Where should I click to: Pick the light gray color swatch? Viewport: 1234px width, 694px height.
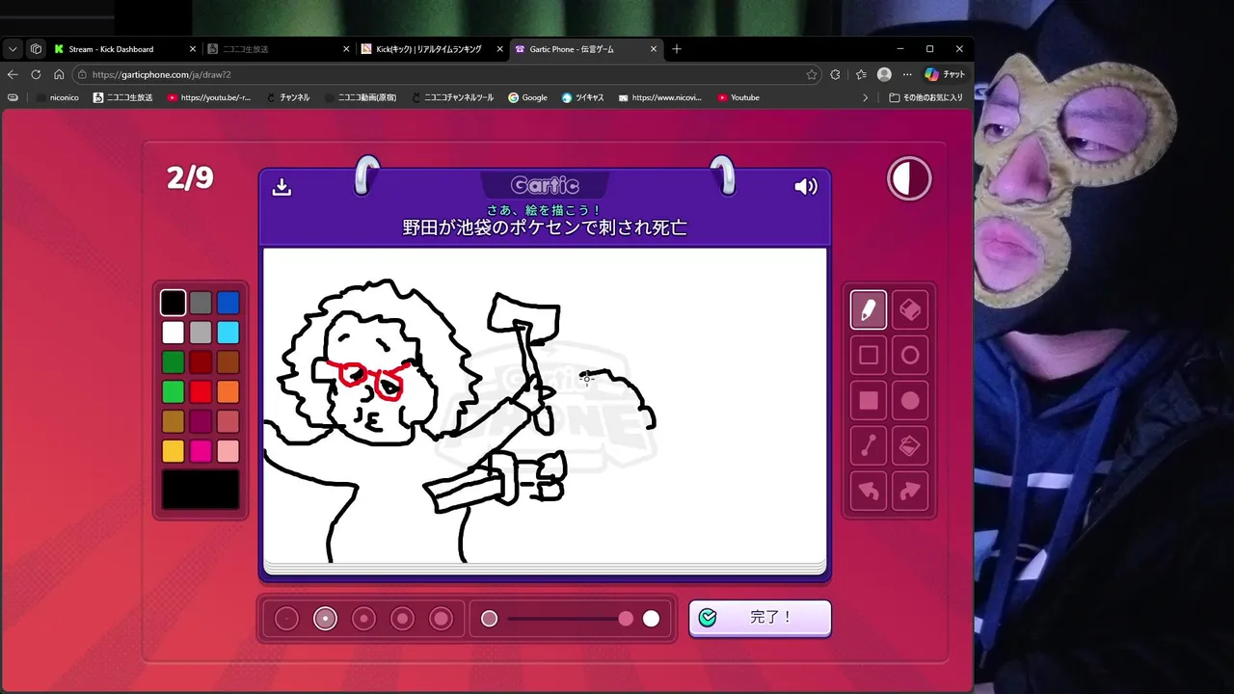click(x=201, y=333)
